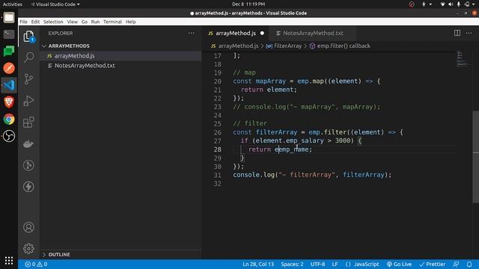Split the editor right
The image size is (479, 269).
pyautogui.click(x=457, y=33)
